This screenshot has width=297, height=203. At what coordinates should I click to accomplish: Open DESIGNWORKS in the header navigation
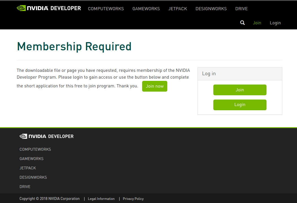[211, 9]
